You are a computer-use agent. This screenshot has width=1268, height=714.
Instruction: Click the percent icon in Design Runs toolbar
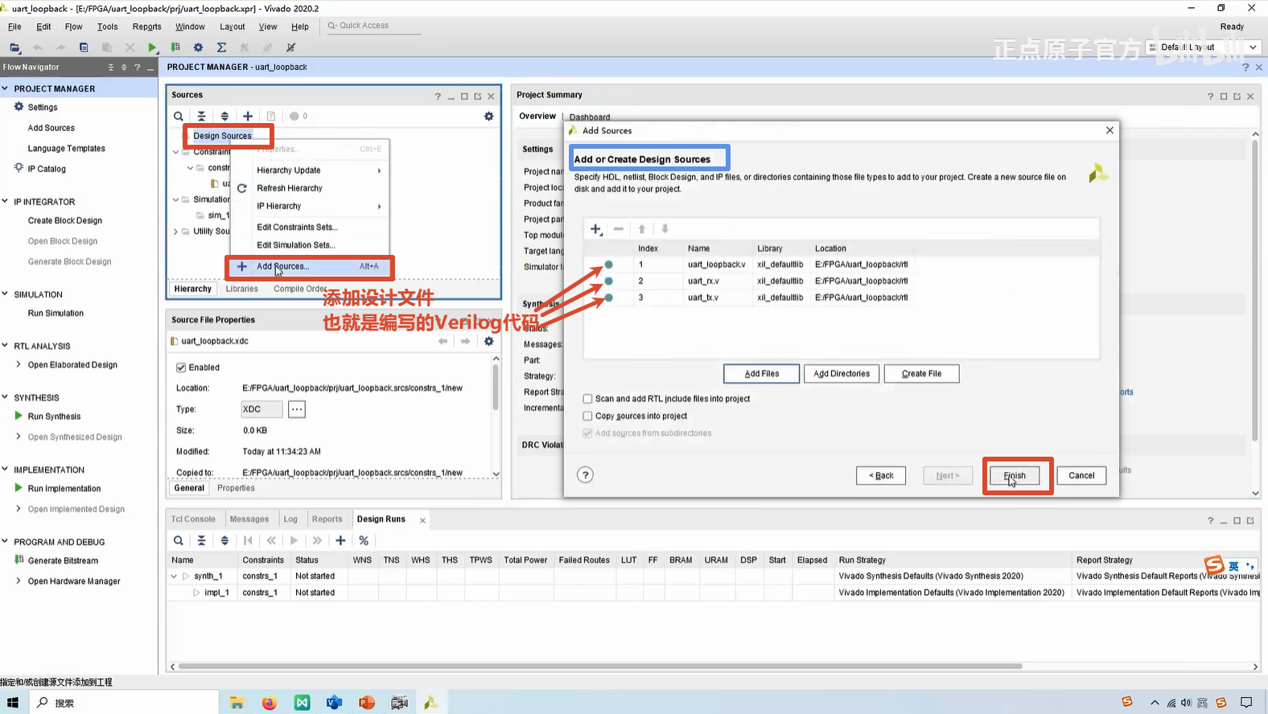(x=364, y=540)
